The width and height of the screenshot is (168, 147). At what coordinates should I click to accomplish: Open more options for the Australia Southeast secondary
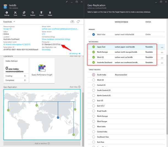pos(162,63)
